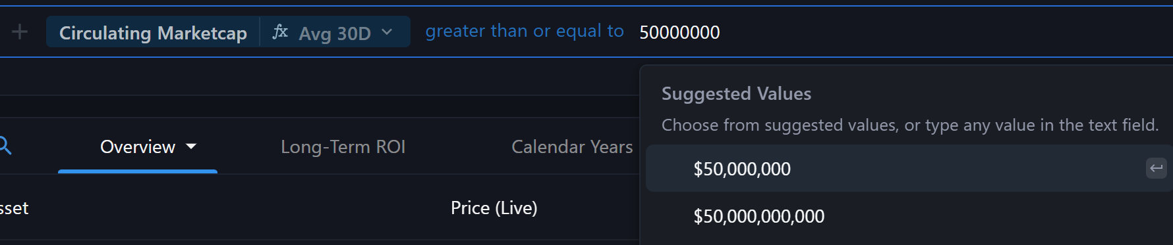Click the 50000000 value text field

pyautogui.click(x=679, y=32)
